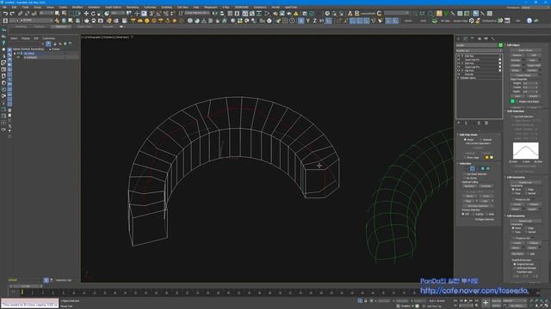Click the Redo arrow icon

click(x=12, y=14)
